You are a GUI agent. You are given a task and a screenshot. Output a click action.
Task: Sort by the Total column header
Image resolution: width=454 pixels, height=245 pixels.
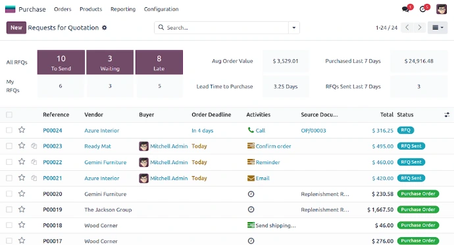click(386, 115)
